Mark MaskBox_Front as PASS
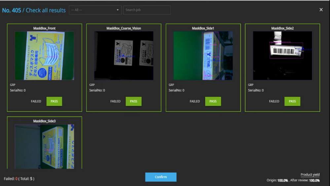330x186 pixels. tap(54, 101)
